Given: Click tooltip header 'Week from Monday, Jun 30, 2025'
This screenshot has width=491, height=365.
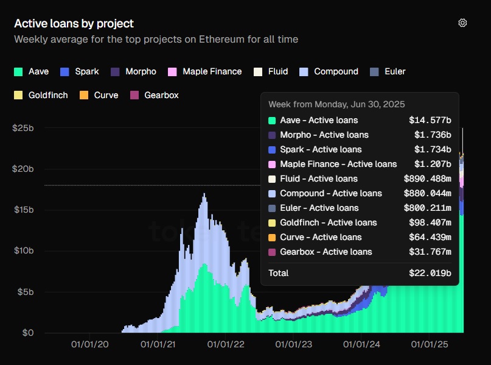Looking at the screenshot, I should tap(336, 104).
